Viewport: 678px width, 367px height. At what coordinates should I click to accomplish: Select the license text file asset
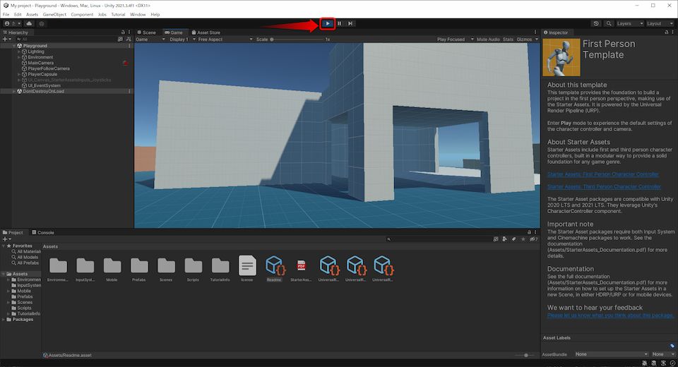[x=246, y=265]
